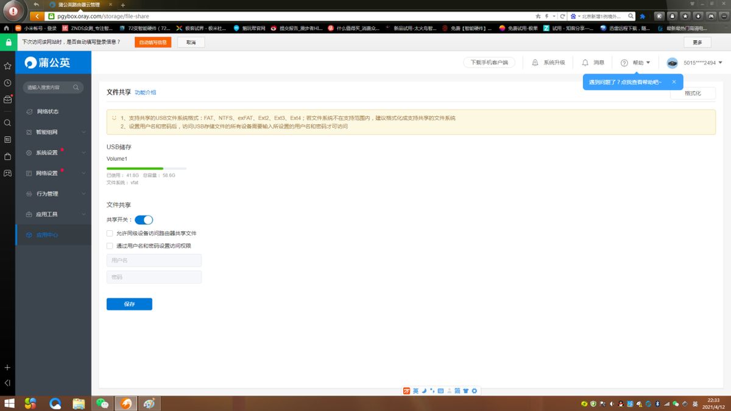Click the 格式化 button

tap(693, 93)
